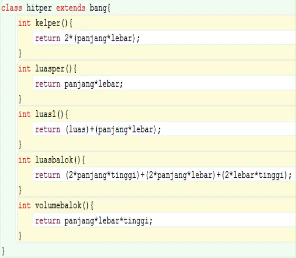Click the closing brace of kelper method
This screenshot has width=296, height=258.
(x=20, y=54)
